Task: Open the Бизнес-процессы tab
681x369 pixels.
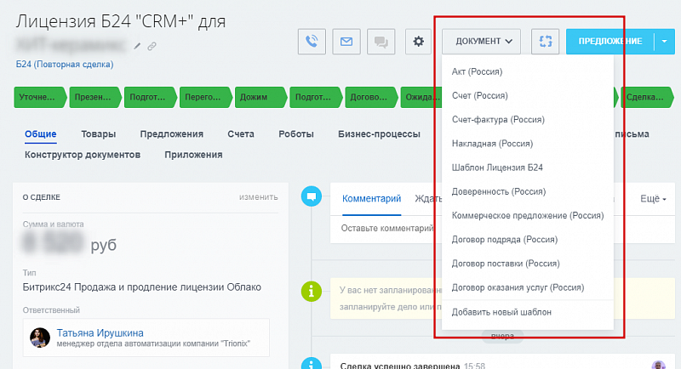Action: click(379, 134)
